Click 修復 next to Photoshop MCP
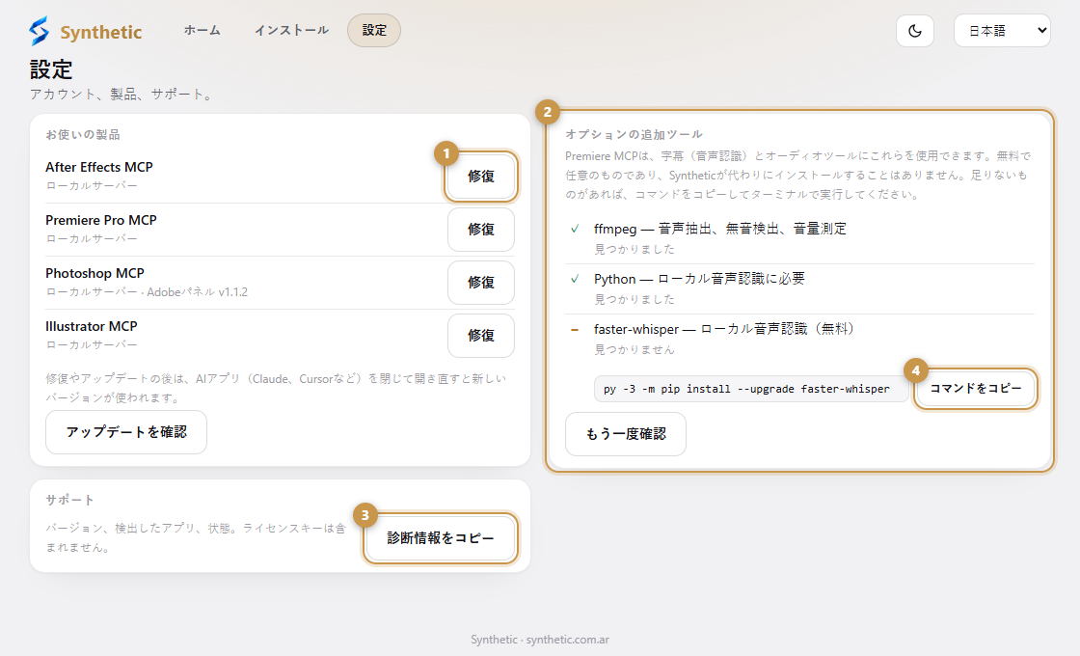The image size is (1080, 656). tap(481, 283)
